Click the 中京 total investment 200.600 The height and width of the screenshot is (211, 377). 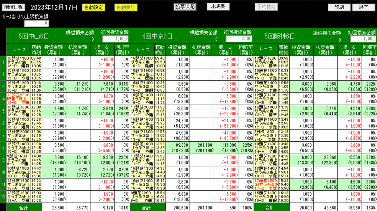178,207
